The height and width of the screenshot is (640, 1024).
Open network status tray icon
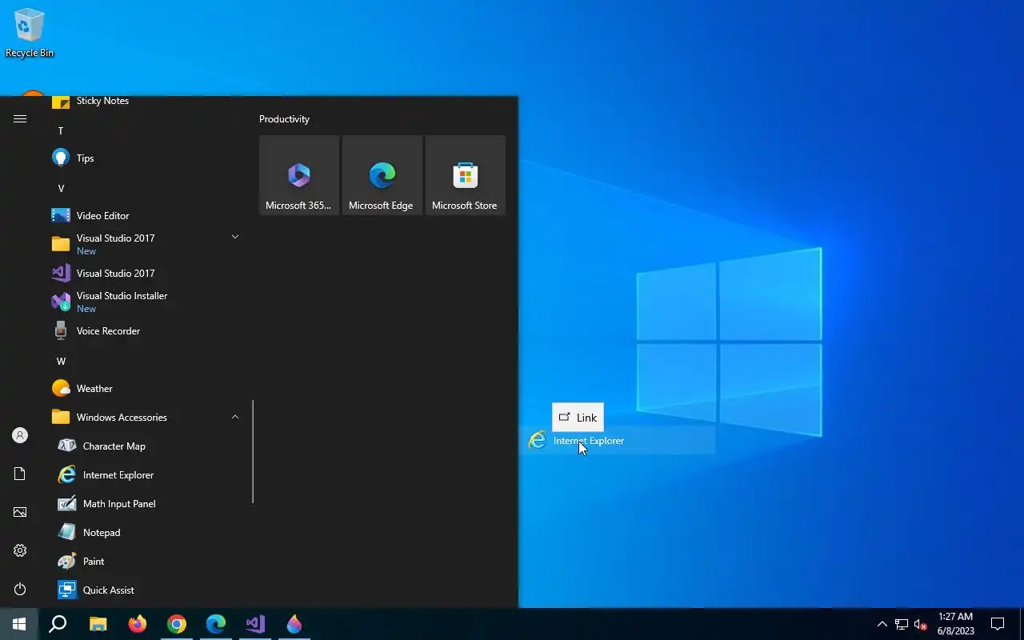902,624
